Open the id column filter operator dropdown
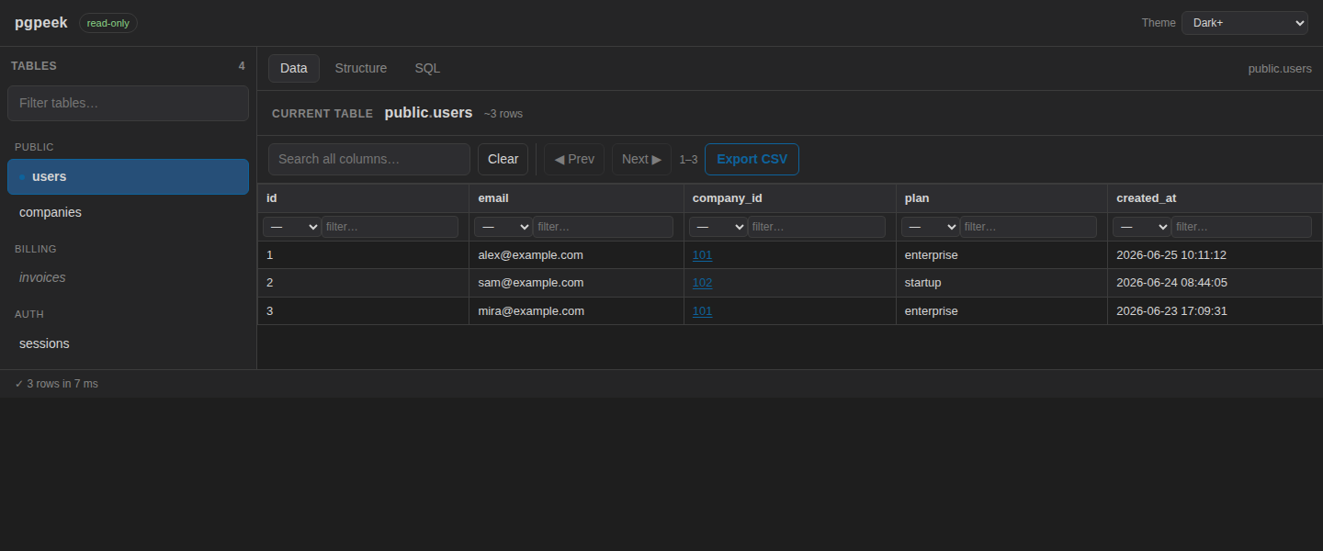The image size is (1323, 551). coord(291,227)
